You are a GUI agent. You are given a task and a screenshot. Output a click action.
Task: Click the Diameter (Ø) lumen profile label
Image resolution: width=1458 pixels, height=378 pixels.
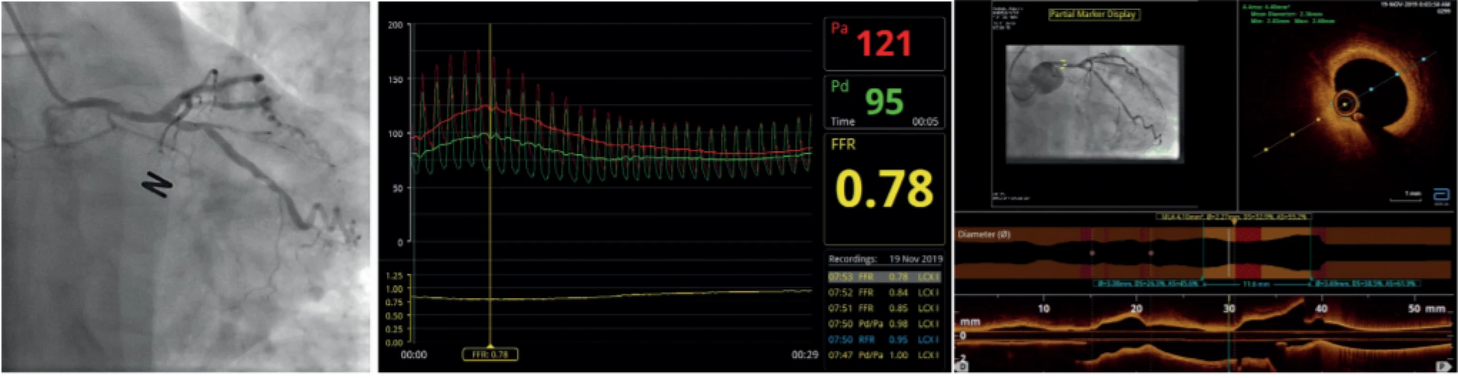point(984,234)
